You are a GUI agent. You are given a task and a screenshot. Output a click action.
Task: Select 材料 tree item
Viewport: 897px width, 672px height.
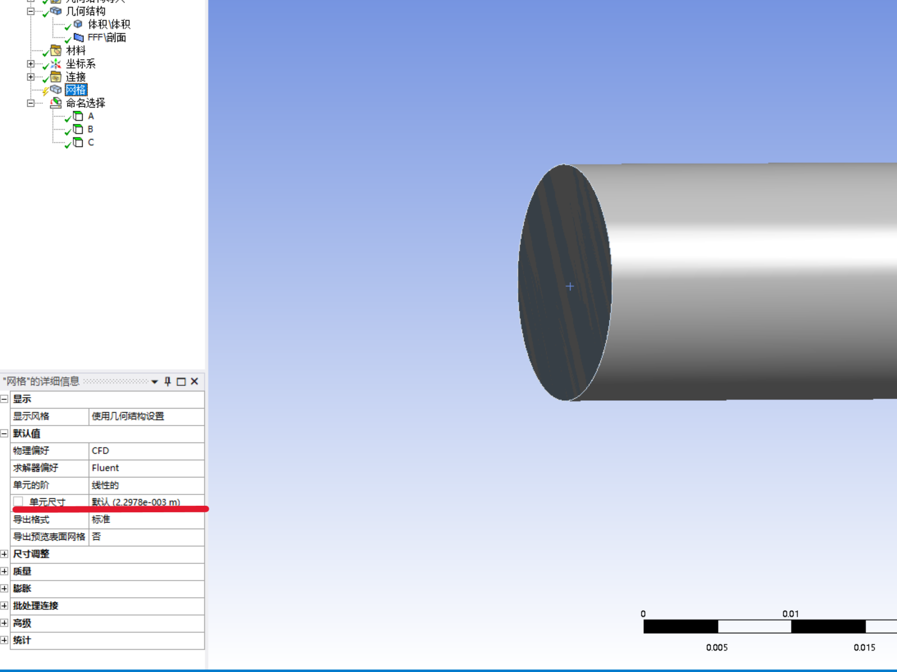pyautogui.click(x=75, y=50)
